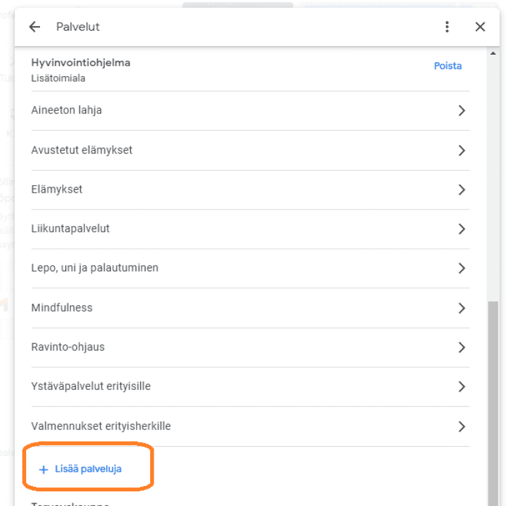Select the Liikuntapalvelut service entry

click(x=70, y=229)
